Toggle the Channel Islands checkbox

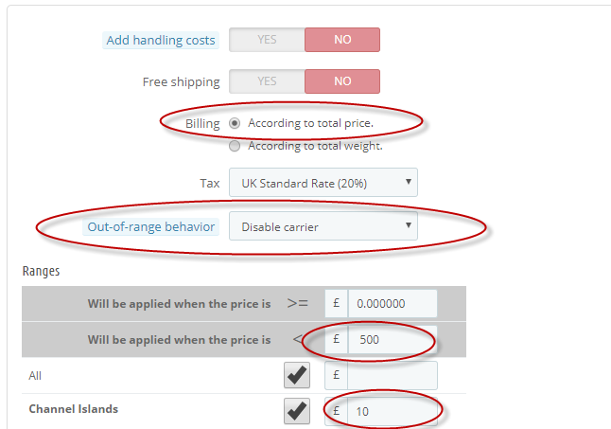[x=297, y=411]
